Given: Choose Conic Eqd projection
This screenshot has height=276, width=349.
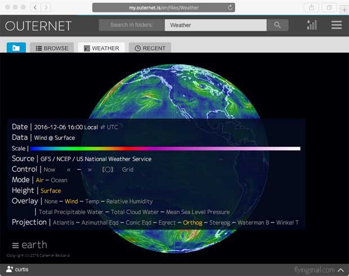Looking at the screenshot, I should click(138, 222).
